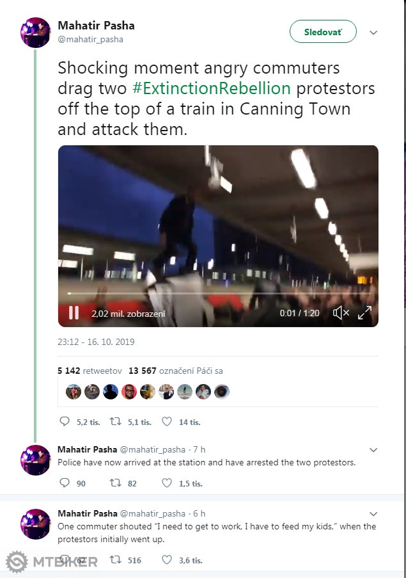This screenshot has width=406, height=578.
Task: View the 5 142 retweetov list
Action: pos(90,371)
